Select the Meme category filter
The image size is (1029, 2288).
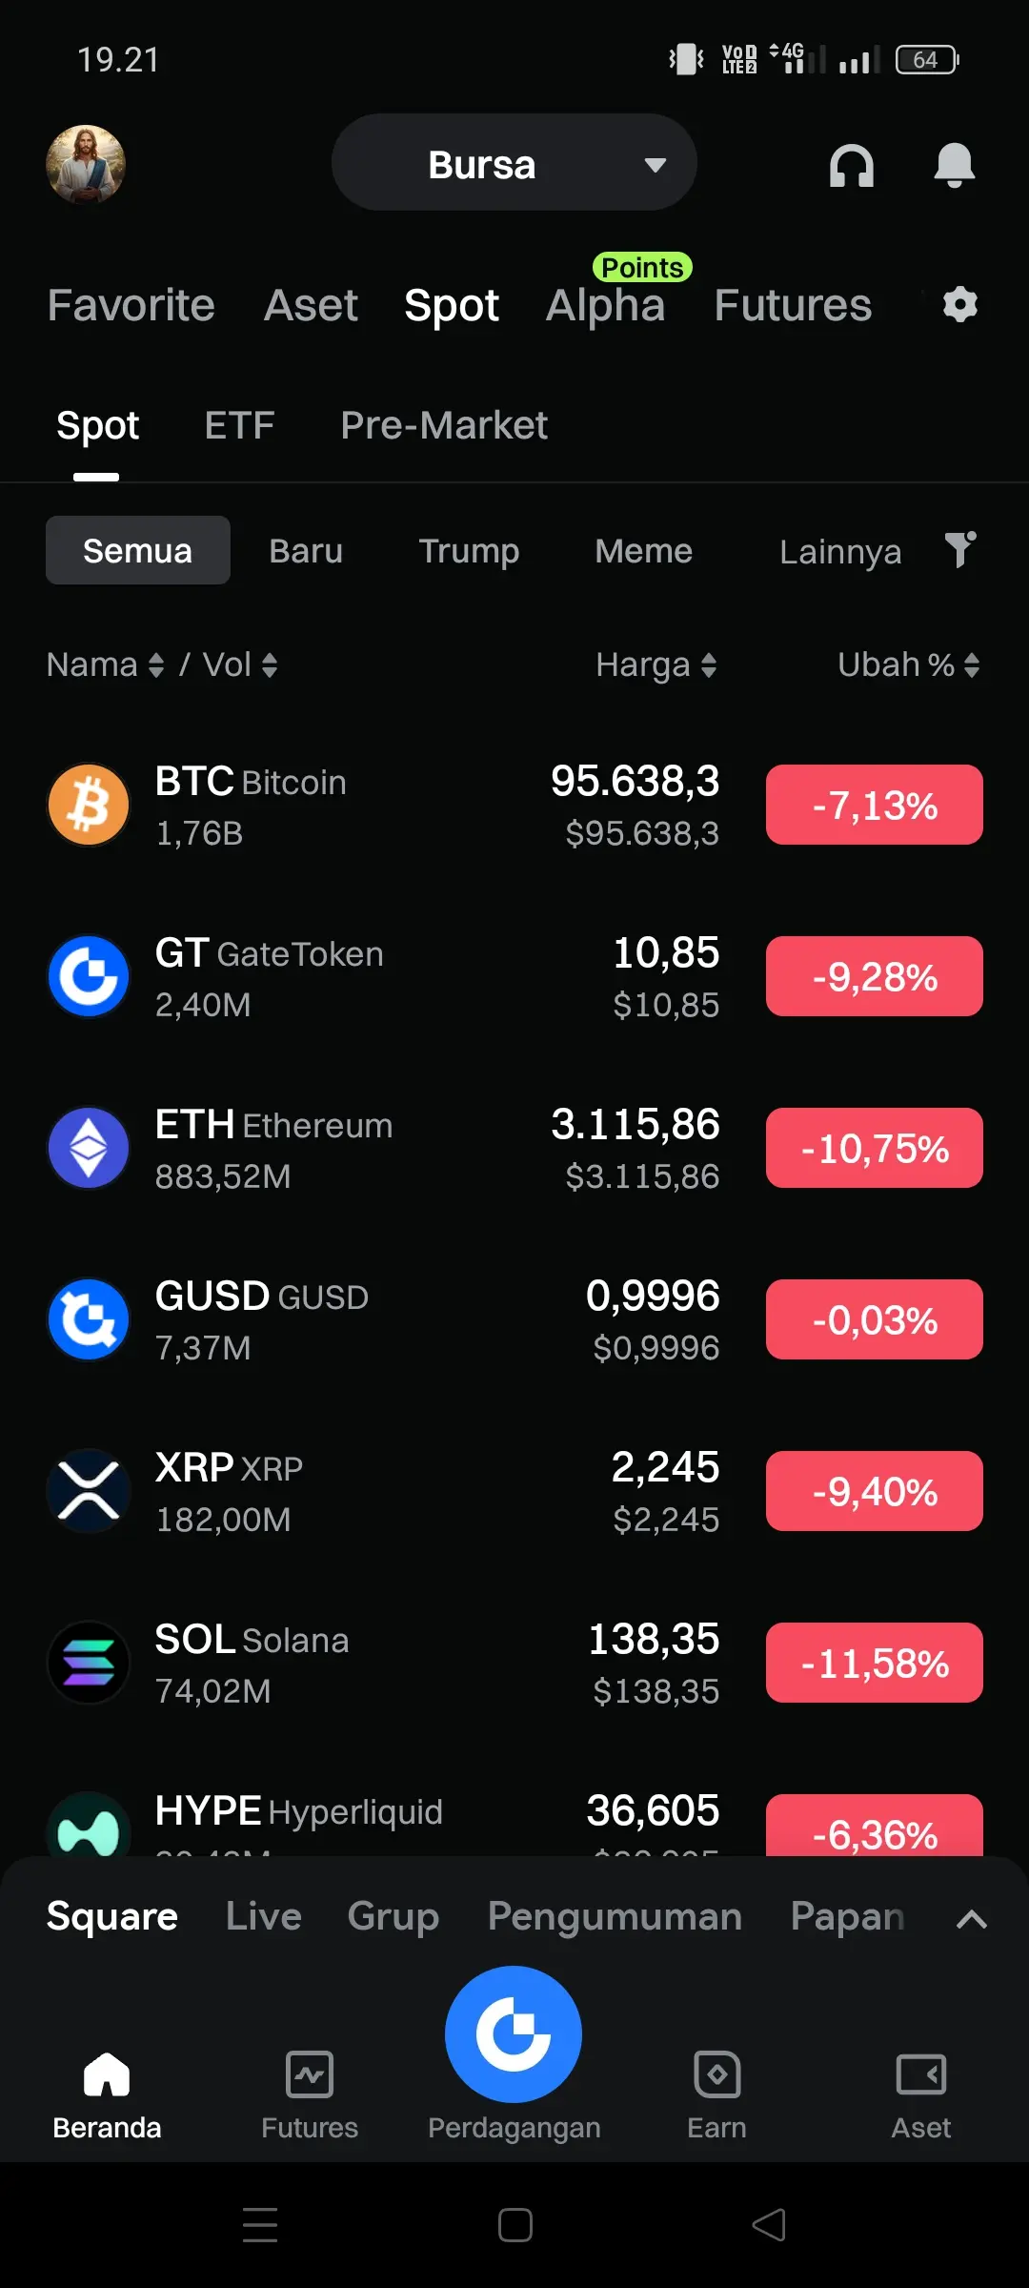(643, 551)
